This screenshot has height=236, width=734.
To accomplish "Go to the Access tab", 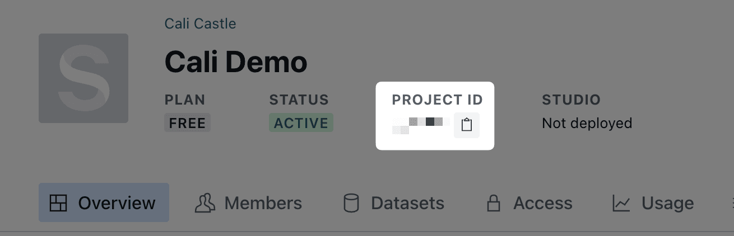I will pos(543,203).
